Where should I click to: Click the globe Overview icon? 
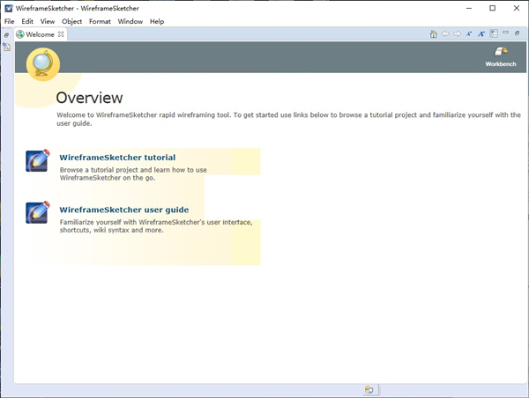43,64
